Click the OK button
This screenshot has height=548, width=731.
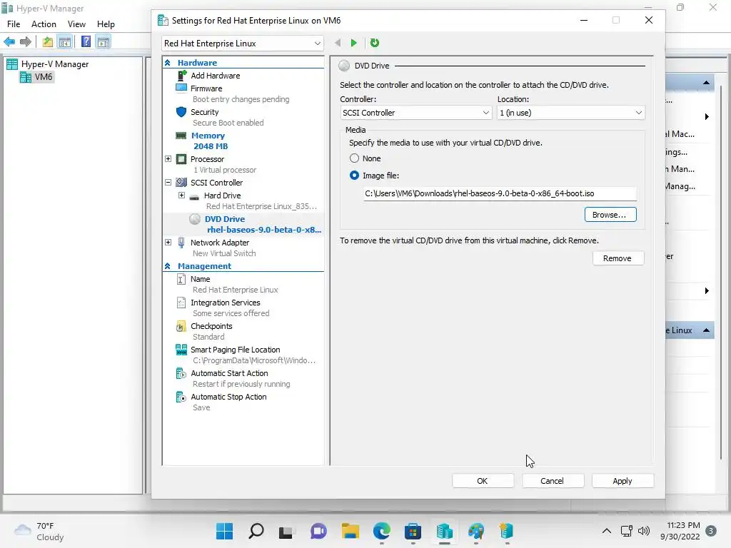tap(483, 481)
